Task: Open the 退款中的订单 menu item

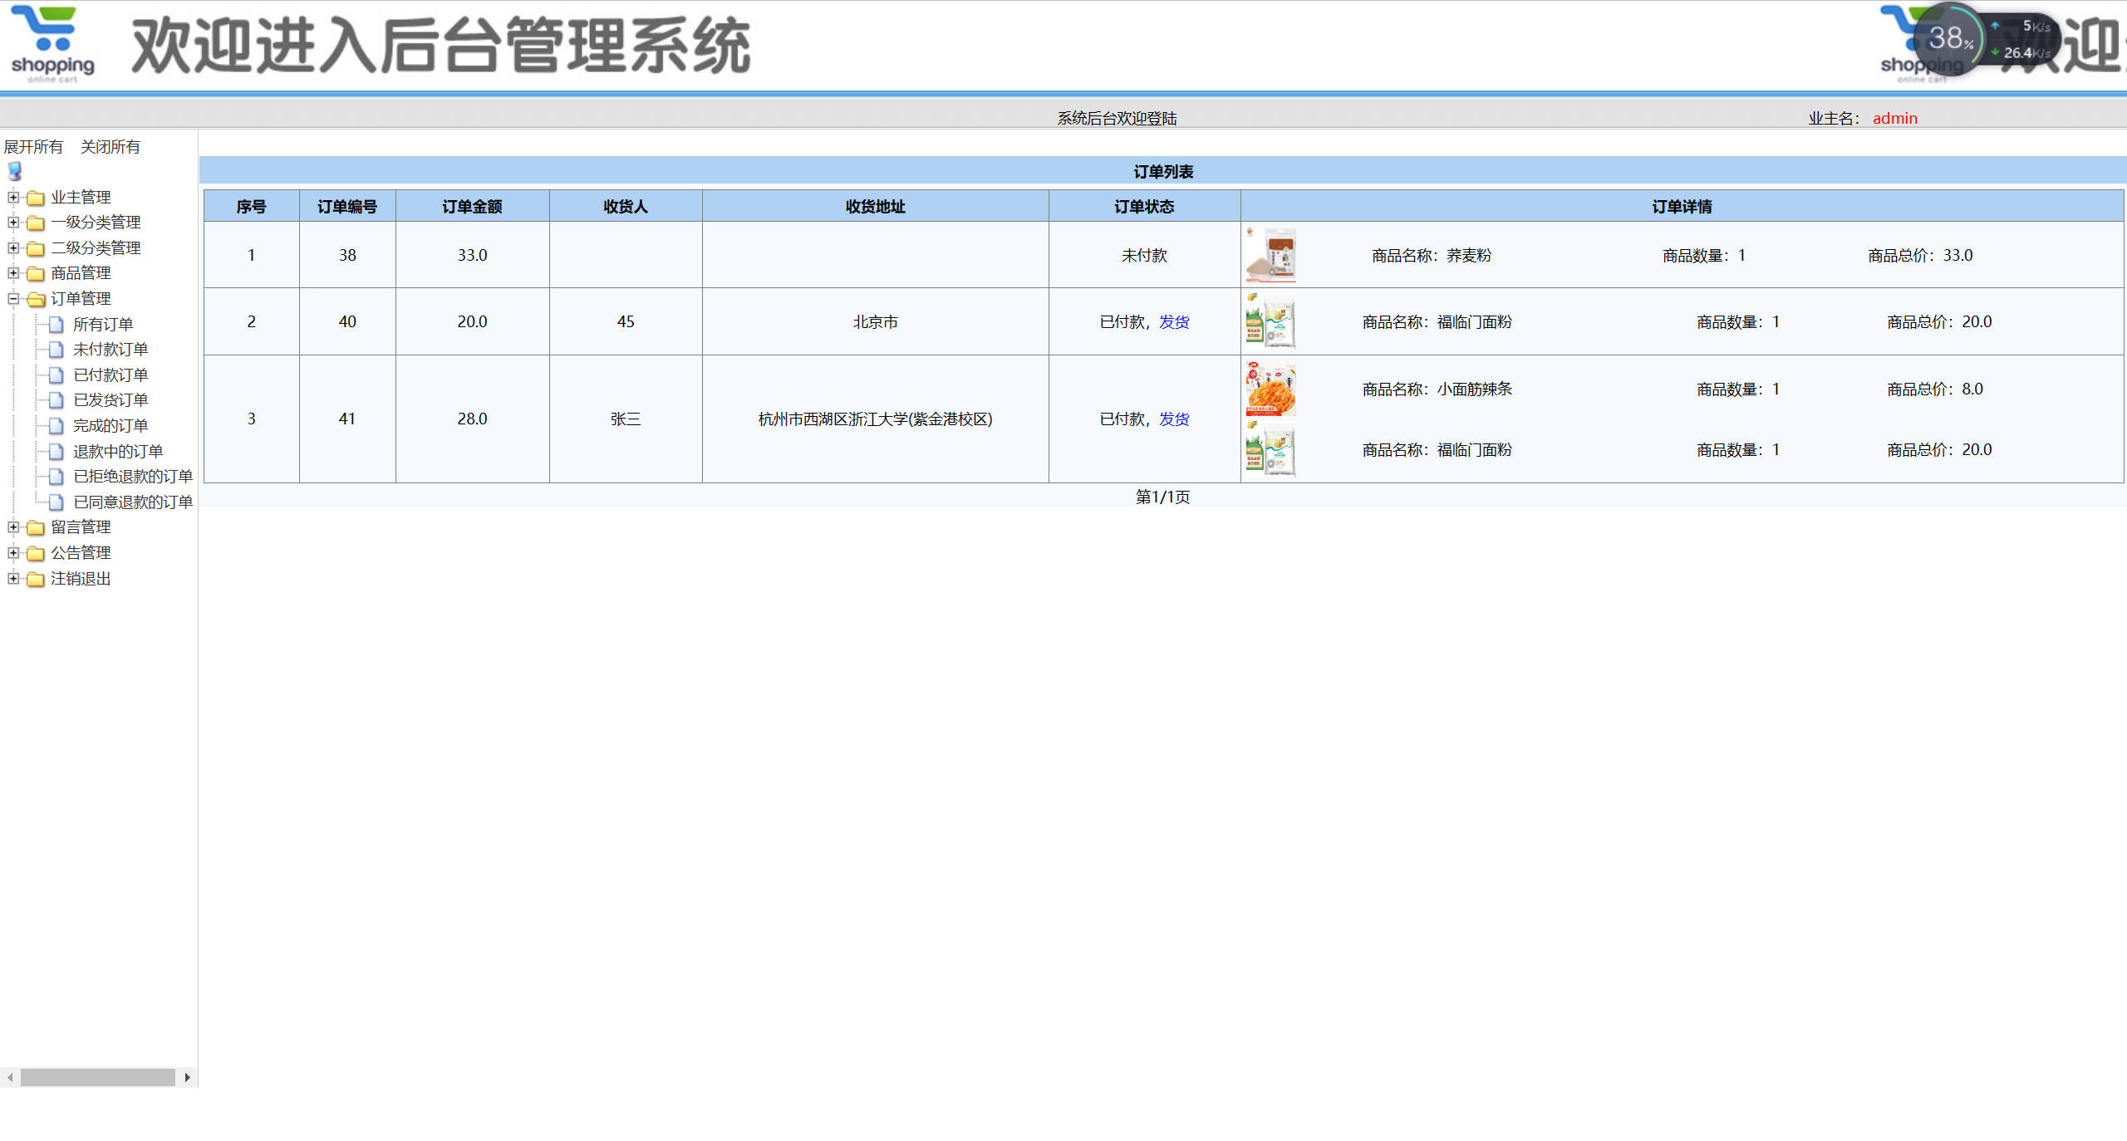Action: click(118, 452)
